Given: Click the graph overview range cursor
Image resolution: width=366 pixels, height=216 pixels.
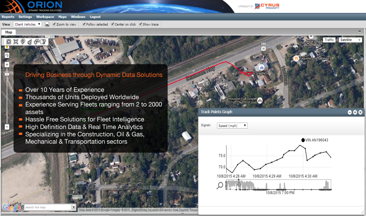Looking at the screenshot, I should pyautogui.click(x=239, y=184).
